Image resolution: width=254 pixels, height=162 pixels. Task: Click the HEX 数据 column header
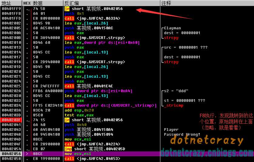(x=42, y=3)
